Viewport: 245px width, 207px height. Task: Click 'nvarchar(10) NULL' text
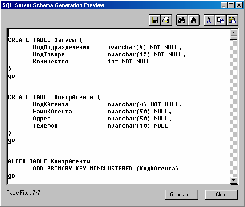point(138,126)
